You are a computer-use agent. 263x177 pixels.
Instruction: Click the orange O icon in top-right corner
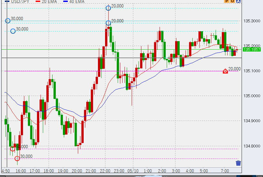pos(233,2)
